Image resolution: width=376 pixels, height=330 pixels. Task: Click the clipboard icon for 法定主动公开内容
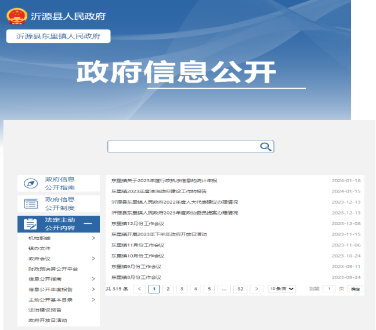tap(30, 224)
